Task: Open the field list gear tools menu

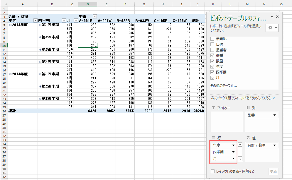Action: point(272,28)
